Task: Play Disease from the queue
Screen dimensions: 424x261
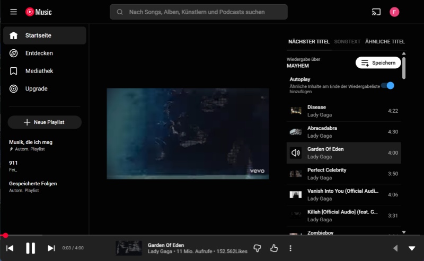Action: (343, 111)
